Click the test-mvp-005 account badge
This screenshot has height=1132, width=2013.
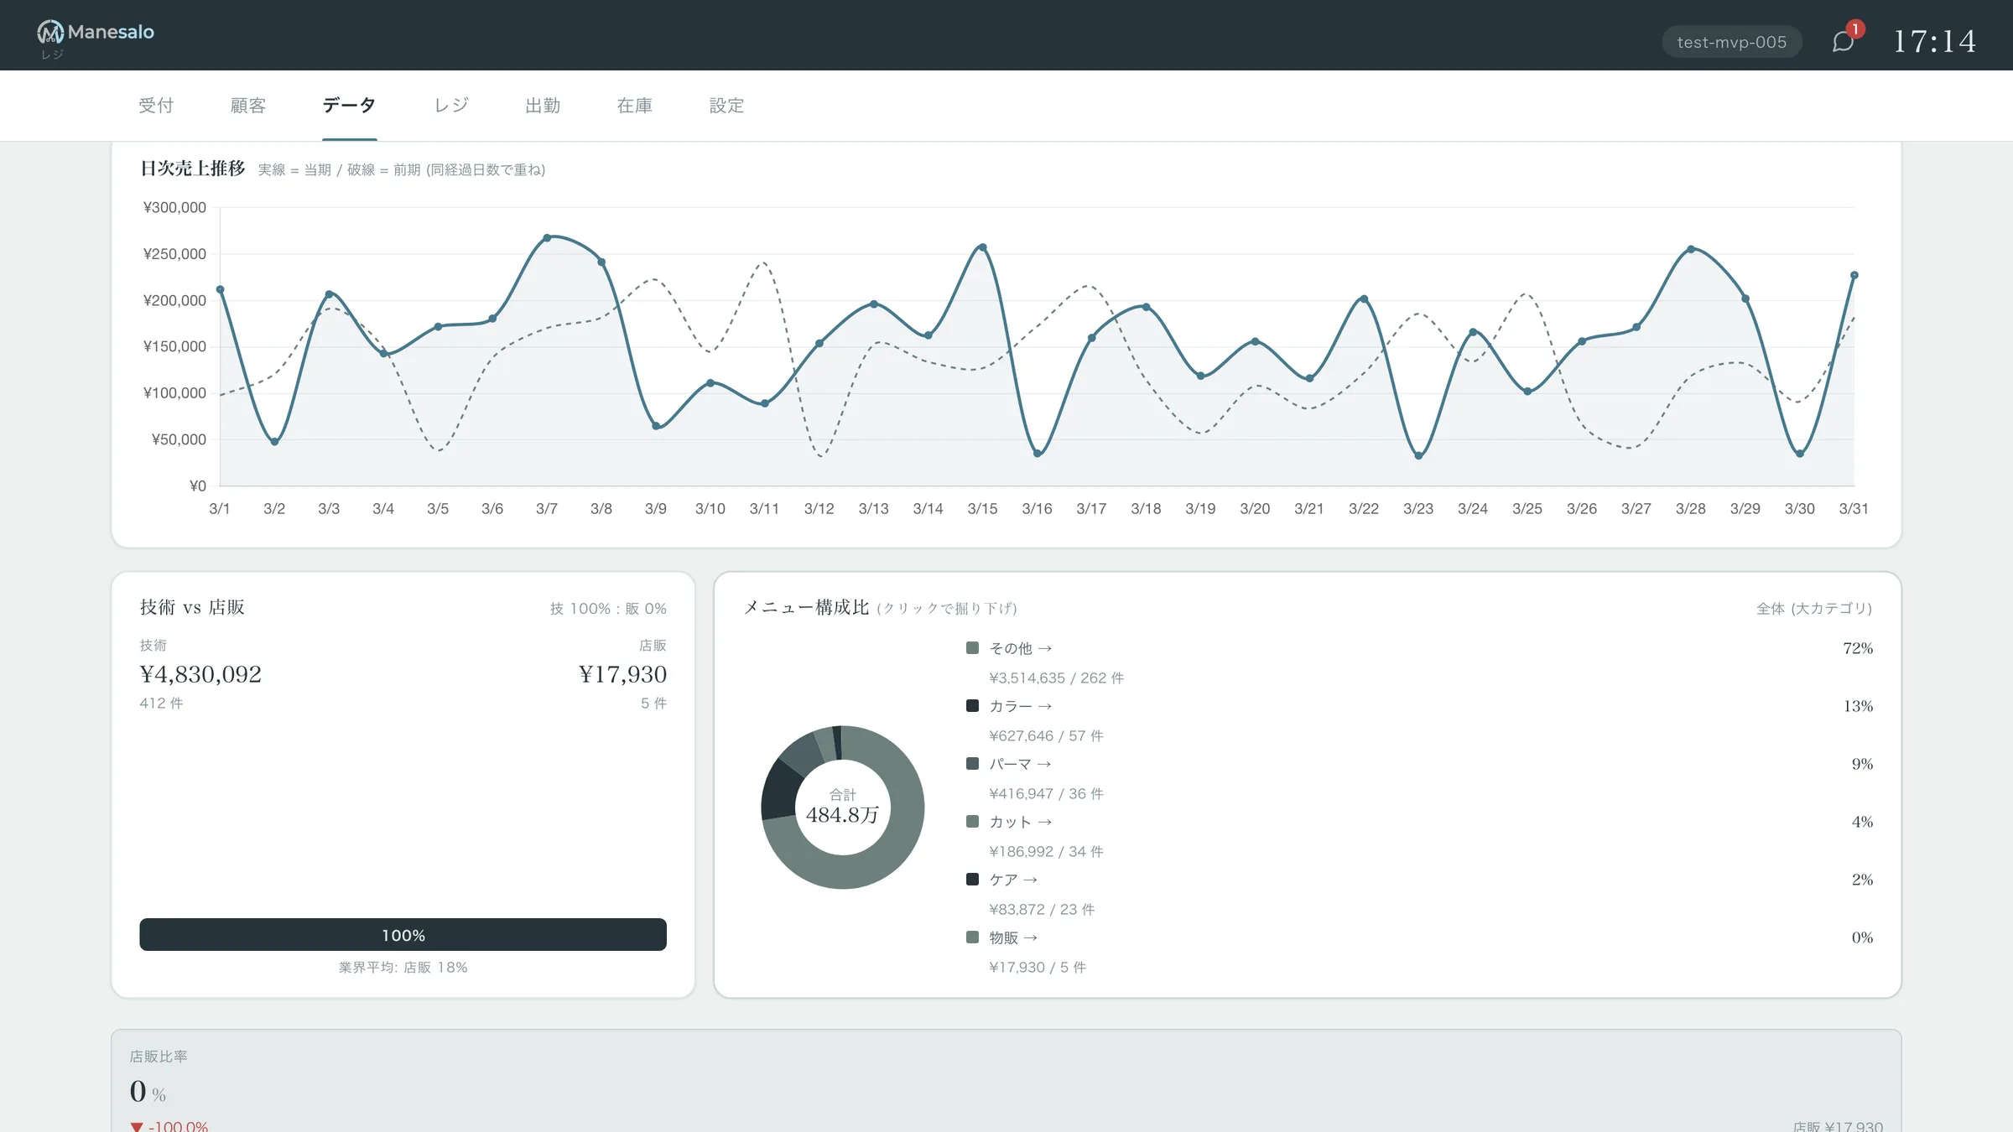click(1732, 42)
